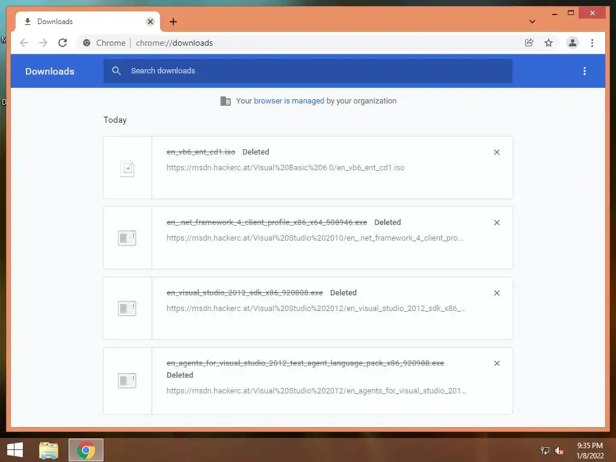The image size is (616, 462).
Task: Click the en_agents_for_visual_studio_2012 filename
Action: pyautogui.click(x=305, y=363)
